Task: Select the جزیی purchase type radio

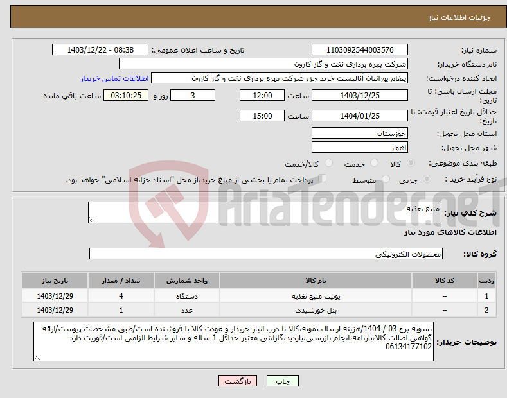Action: pos(427,178)
